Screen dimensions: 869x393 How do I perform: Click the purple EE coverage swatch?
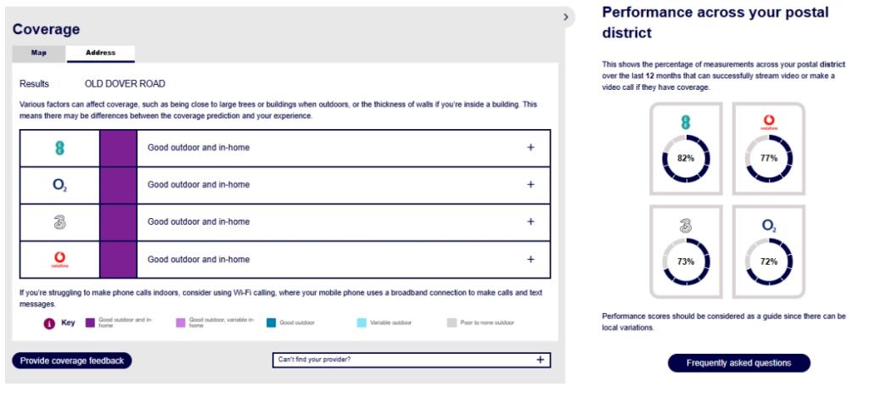click(x=118, y=148)
